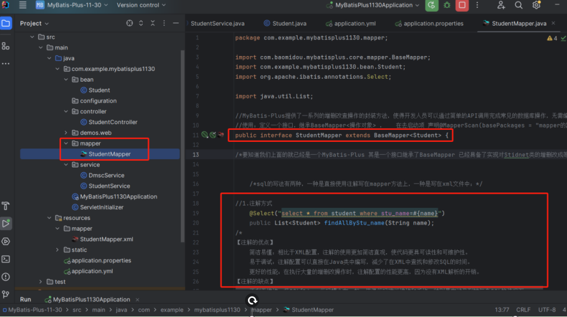Select StudentMapper.xml file
The image size is (567, 317).
point(102,239)
